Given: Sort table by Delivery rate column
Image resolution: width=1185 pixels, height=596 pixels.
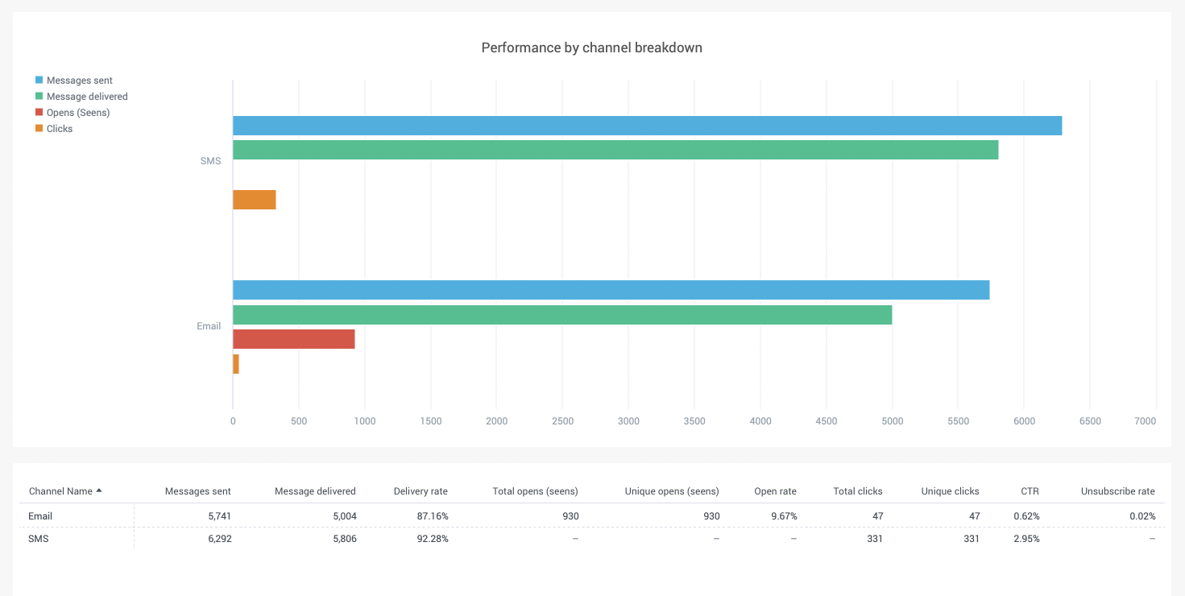Looking at the screenshot, I should tap(421, 491).
